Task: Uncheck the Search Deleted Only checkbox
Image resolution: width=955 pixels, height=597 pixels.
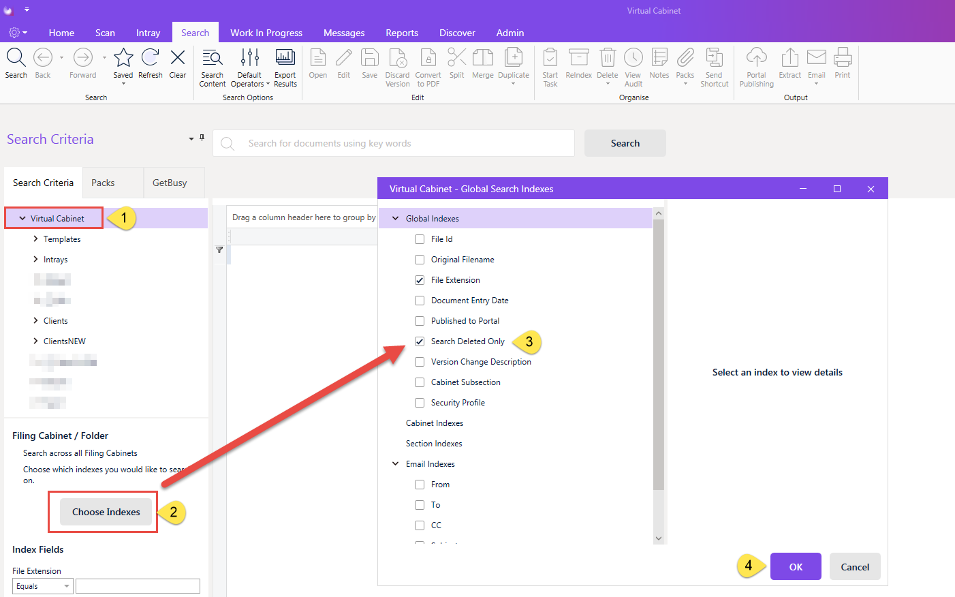Action: click(420, 341)
